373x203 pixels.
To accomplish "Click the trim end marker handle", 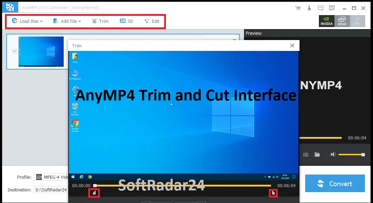I will 273,193.
